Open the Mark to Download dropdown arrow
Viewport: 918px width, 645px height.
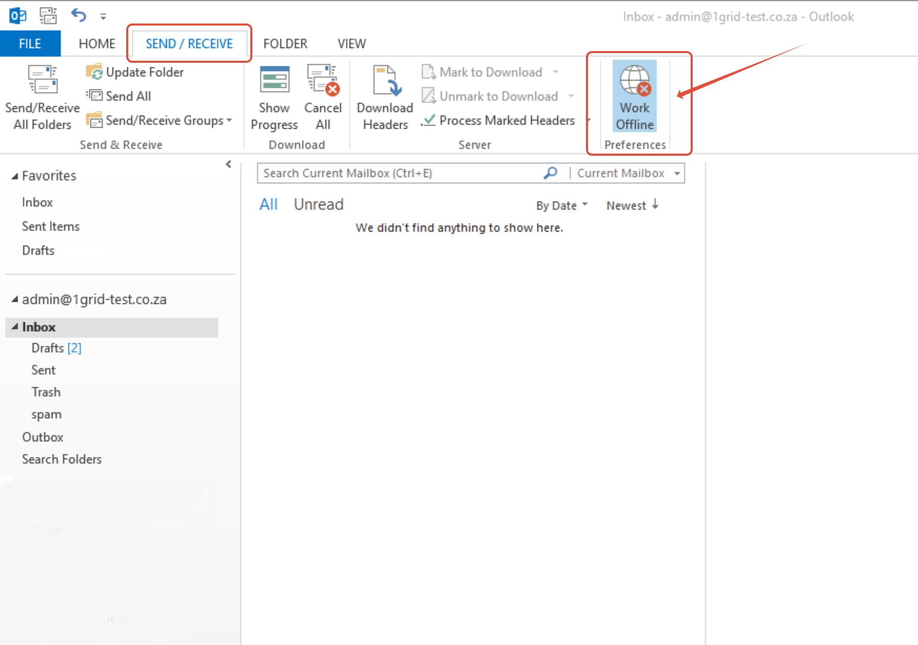[555, 72]
